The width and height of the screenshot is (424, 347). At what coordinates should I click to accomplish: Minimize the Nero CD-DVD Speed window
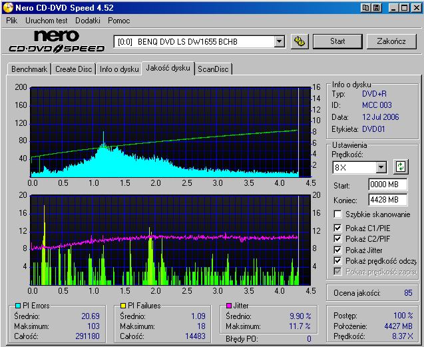tap(394, 8)
